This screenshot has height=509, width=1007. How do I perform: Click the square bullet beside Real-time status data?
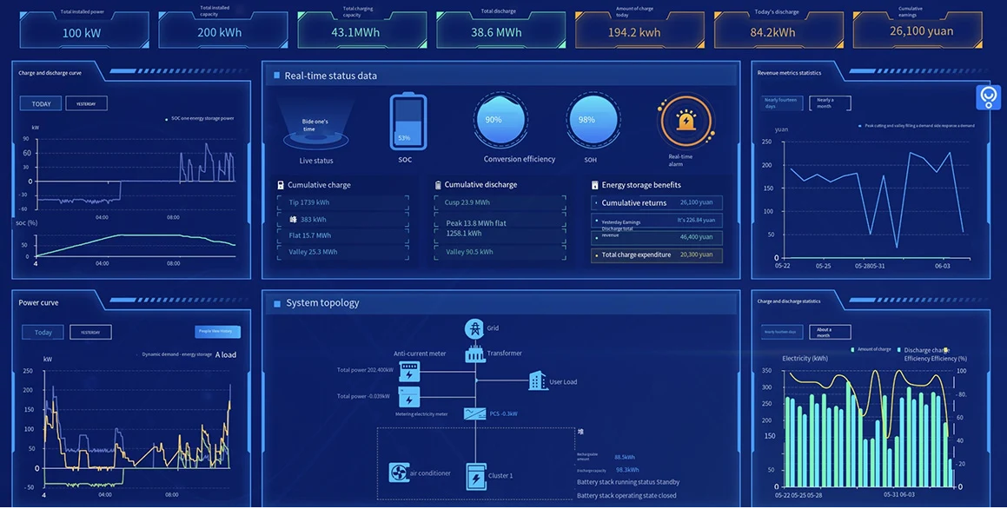(277, 76)
